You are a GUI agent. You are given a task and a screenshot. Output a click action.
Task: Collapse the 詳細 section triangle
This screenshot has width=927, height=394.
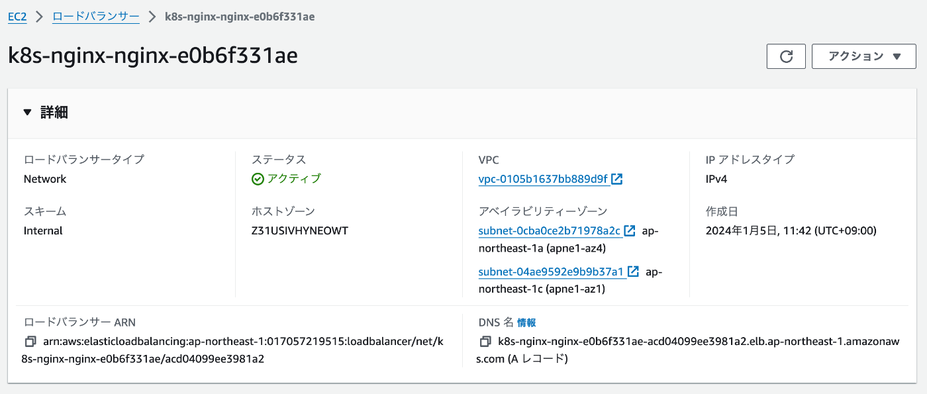(x=27, y=113)
